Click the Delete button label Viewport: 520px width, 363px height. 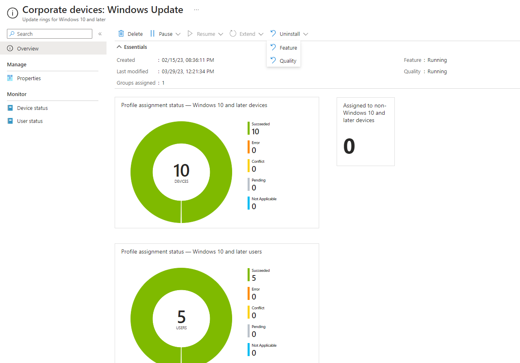135,34
